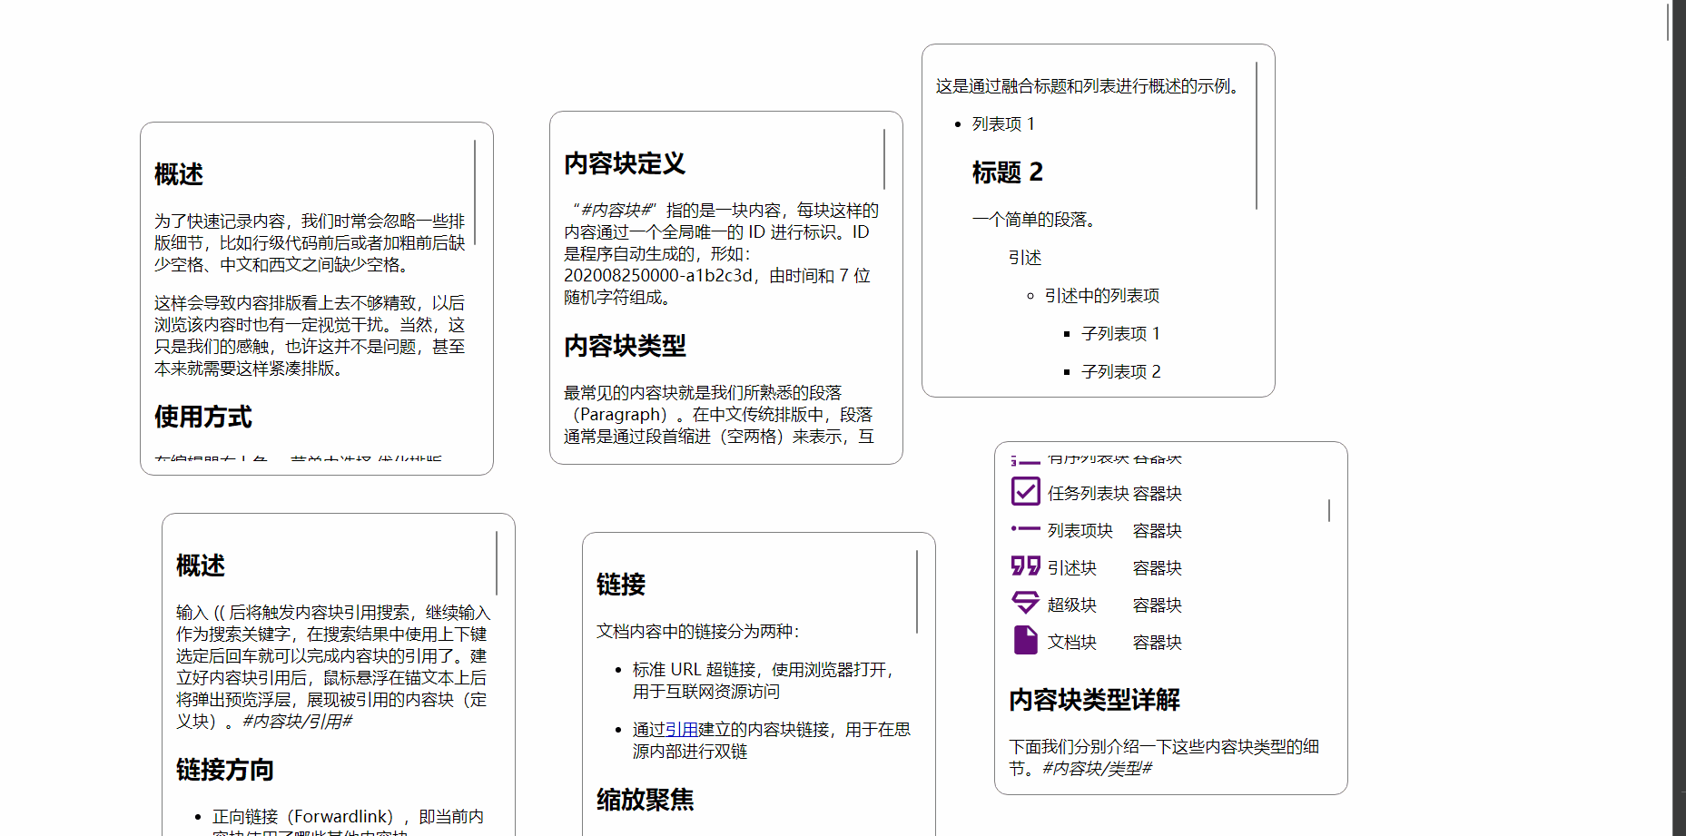Viewport: 1686px width, 836px height.
Task: Click the 任务列表块 checkbox icon
Action: click(1024, 491)
